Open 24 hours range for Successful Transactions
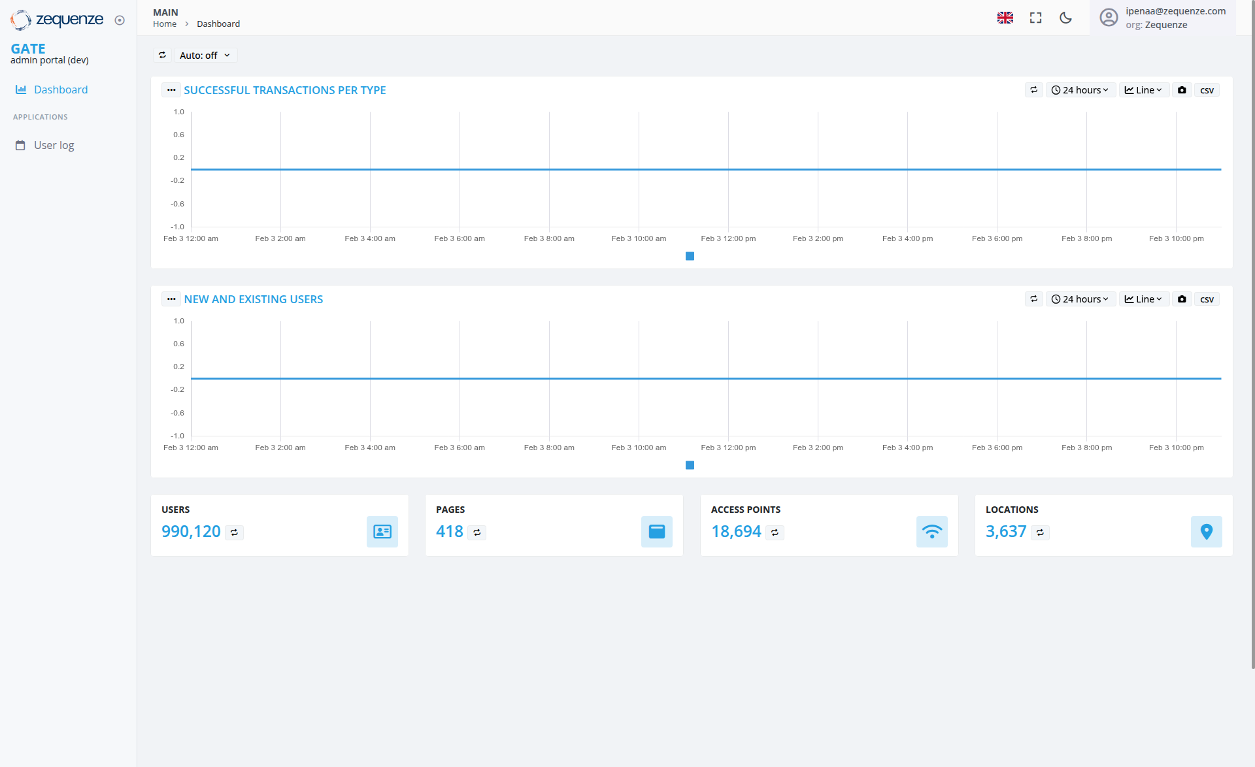Viewport: 1255px width, 767px height. [1080, 90]
